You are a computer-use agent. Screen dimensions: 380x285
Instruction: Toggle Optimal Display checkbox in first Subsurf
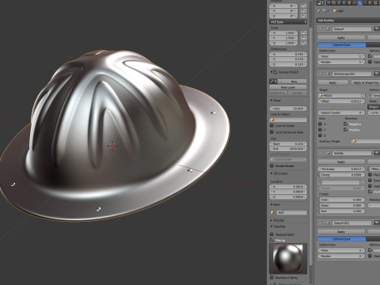370,62
